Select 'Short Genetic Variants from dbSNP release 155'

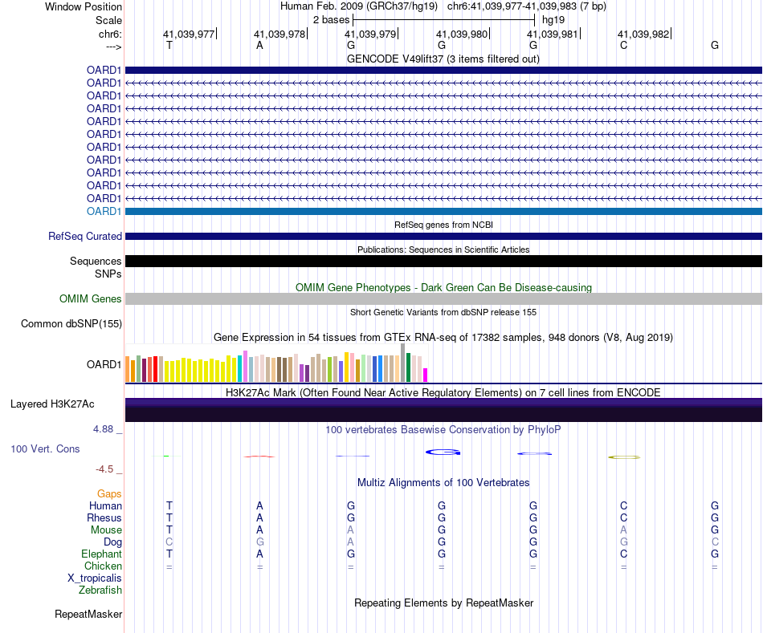(x=443, y=312)
